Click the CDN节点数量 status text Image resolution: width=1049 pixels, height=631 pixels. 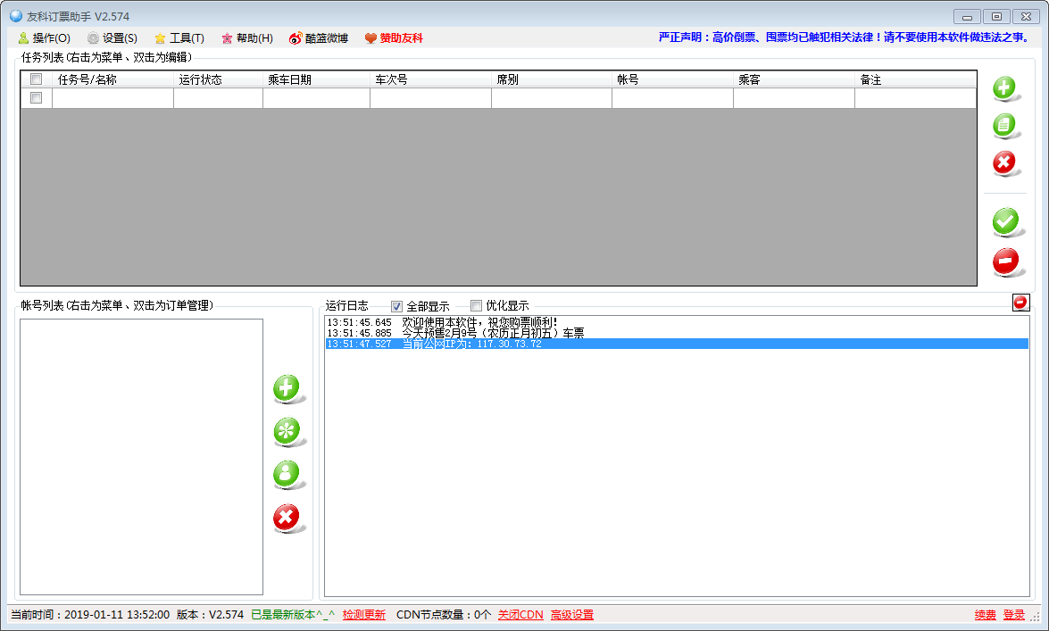click(444, 614)
